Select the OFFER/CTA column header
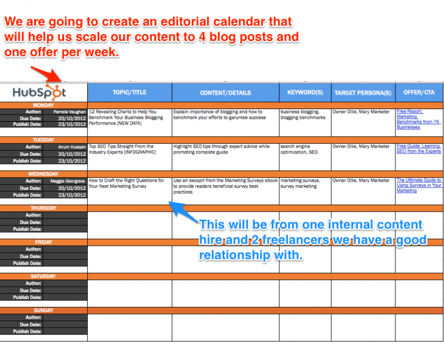444x352 pixels. click(x=419, y=92)
